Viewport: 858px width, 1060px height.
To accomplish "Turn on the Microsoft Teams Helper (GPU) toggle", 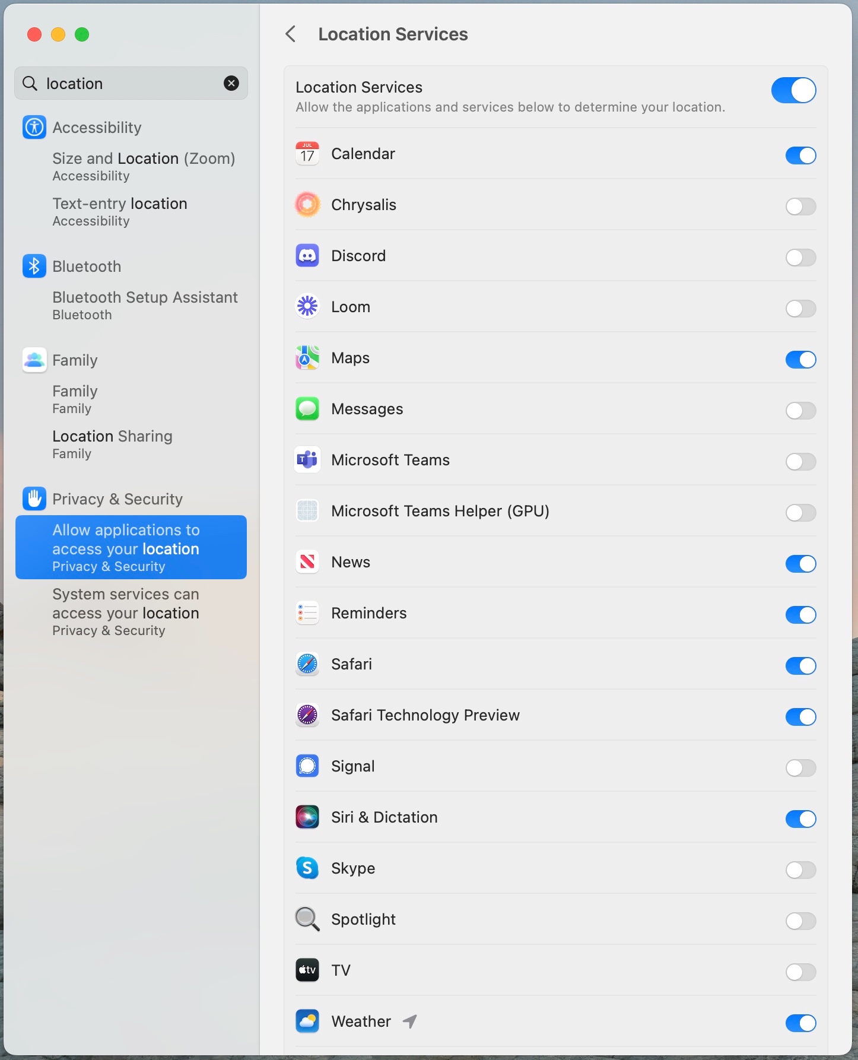I will click(801, 513).
